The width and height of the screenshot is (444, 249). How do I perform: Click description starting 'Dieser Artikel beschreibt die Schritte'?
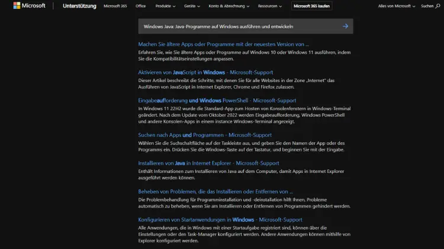(x=236, y=84)
